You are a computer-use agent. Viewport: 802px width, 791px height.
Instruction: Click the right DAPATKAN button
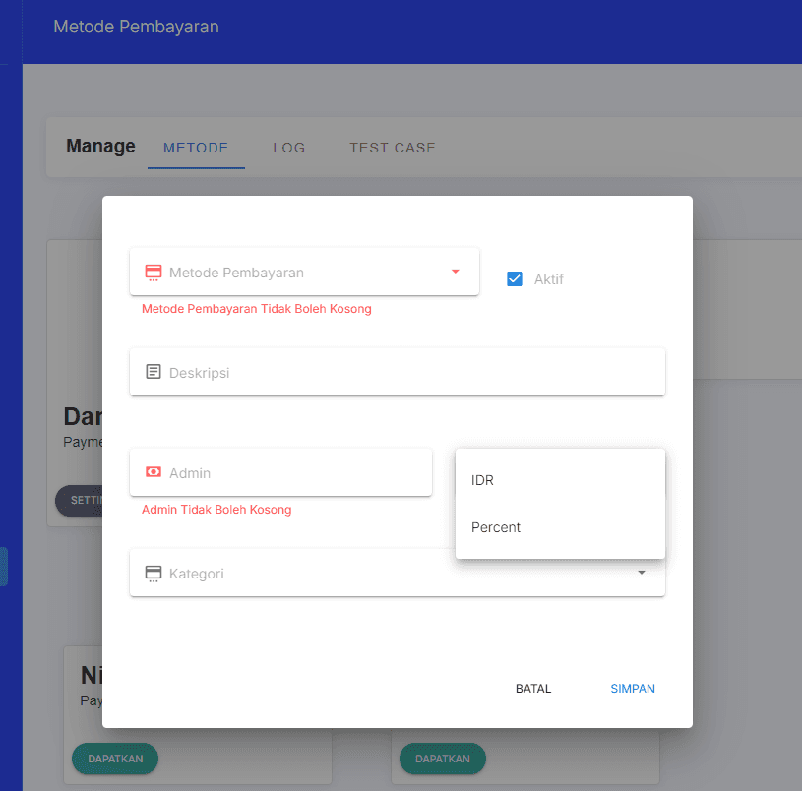[x=442, y=759]
